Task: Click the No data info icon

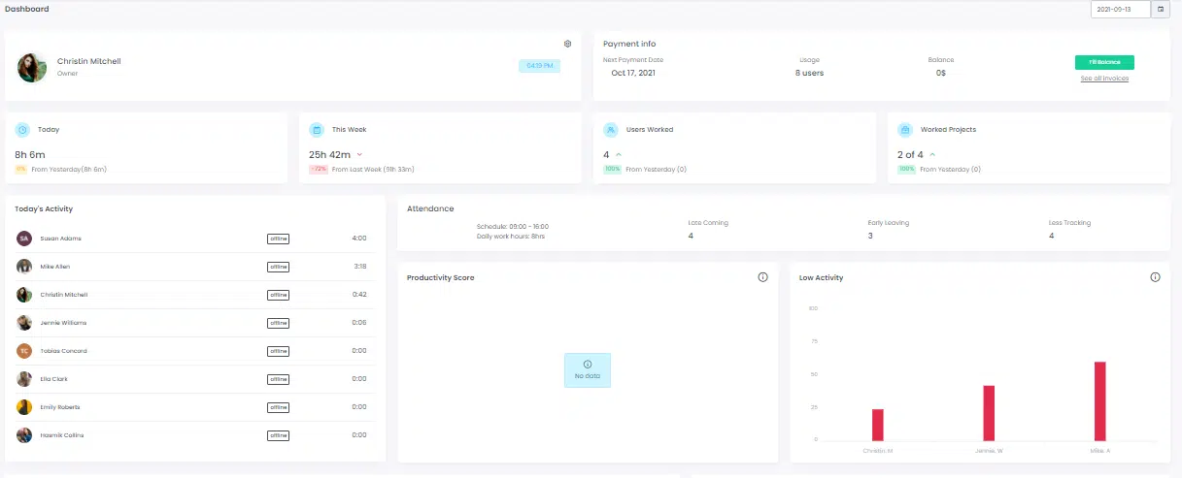Action: pyautogui.click(x=588, y=364)
